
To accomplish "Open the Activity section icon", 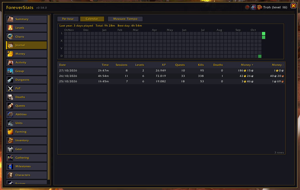I will click(10, 63).
